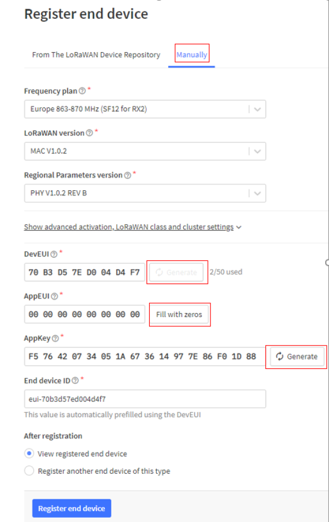Click help icon beside LoRaWAN version label
This screenshot has width=329, height=522.
click(89, 133)
